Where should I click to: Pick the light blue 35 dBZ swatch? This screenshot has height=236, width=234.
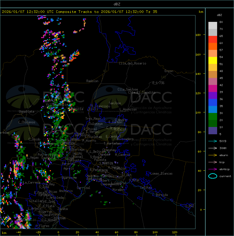pos(213,110)
